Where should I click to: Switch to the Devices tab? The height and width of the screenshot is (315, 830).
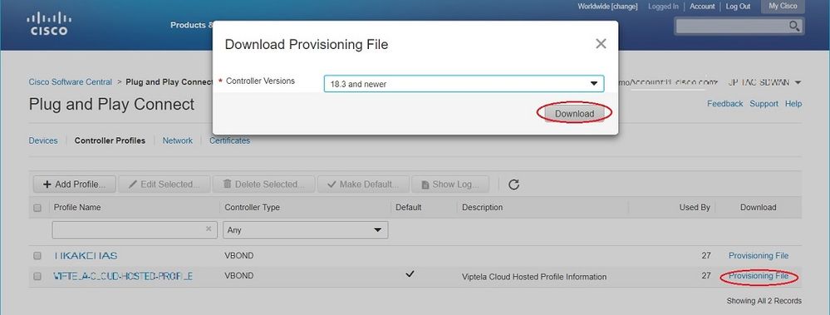(x=43, y=140)
